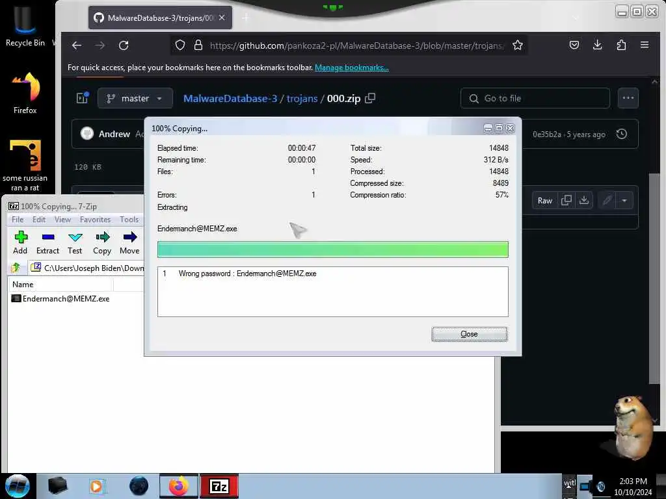Click the green extraction progress bar
Screen dimensions: 666x499
(332, 249)
